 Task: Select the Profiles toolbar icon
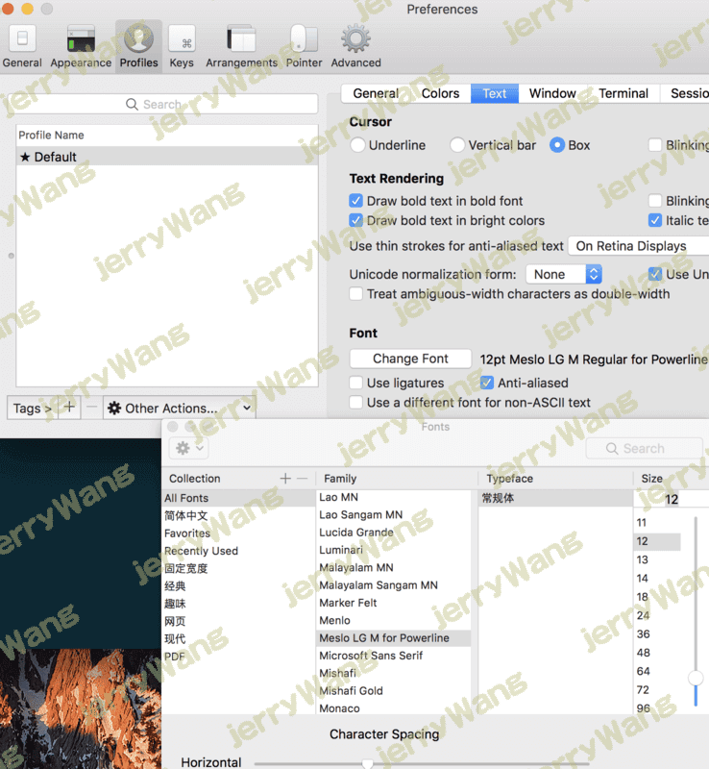coord(138,39)
